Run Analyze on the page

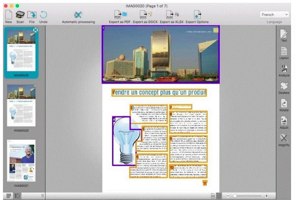[x=284, y=70]
